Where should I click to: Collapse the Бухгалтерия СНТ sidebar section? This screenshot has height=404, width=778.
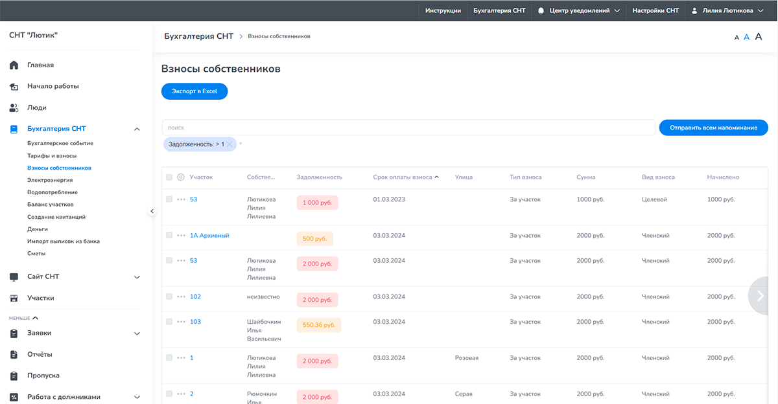pyautogui.click(x=137, y=129)
